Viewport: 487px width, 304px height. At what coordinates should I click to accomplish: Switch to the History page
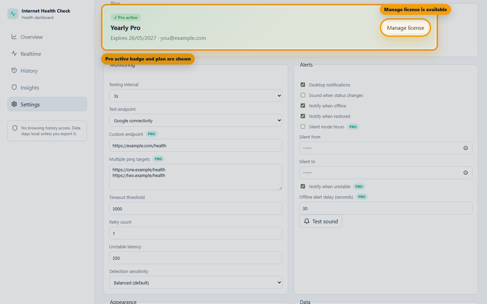coord(47,71)
